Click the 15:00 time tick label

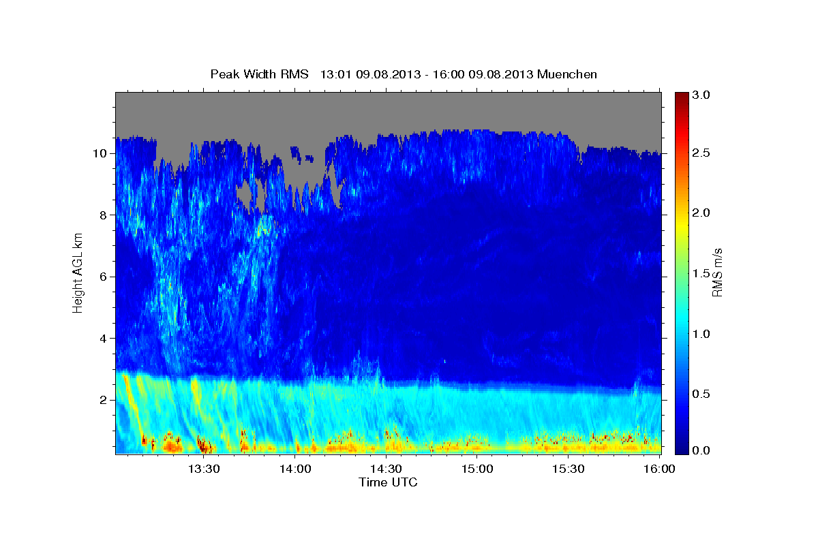point(477,469)
